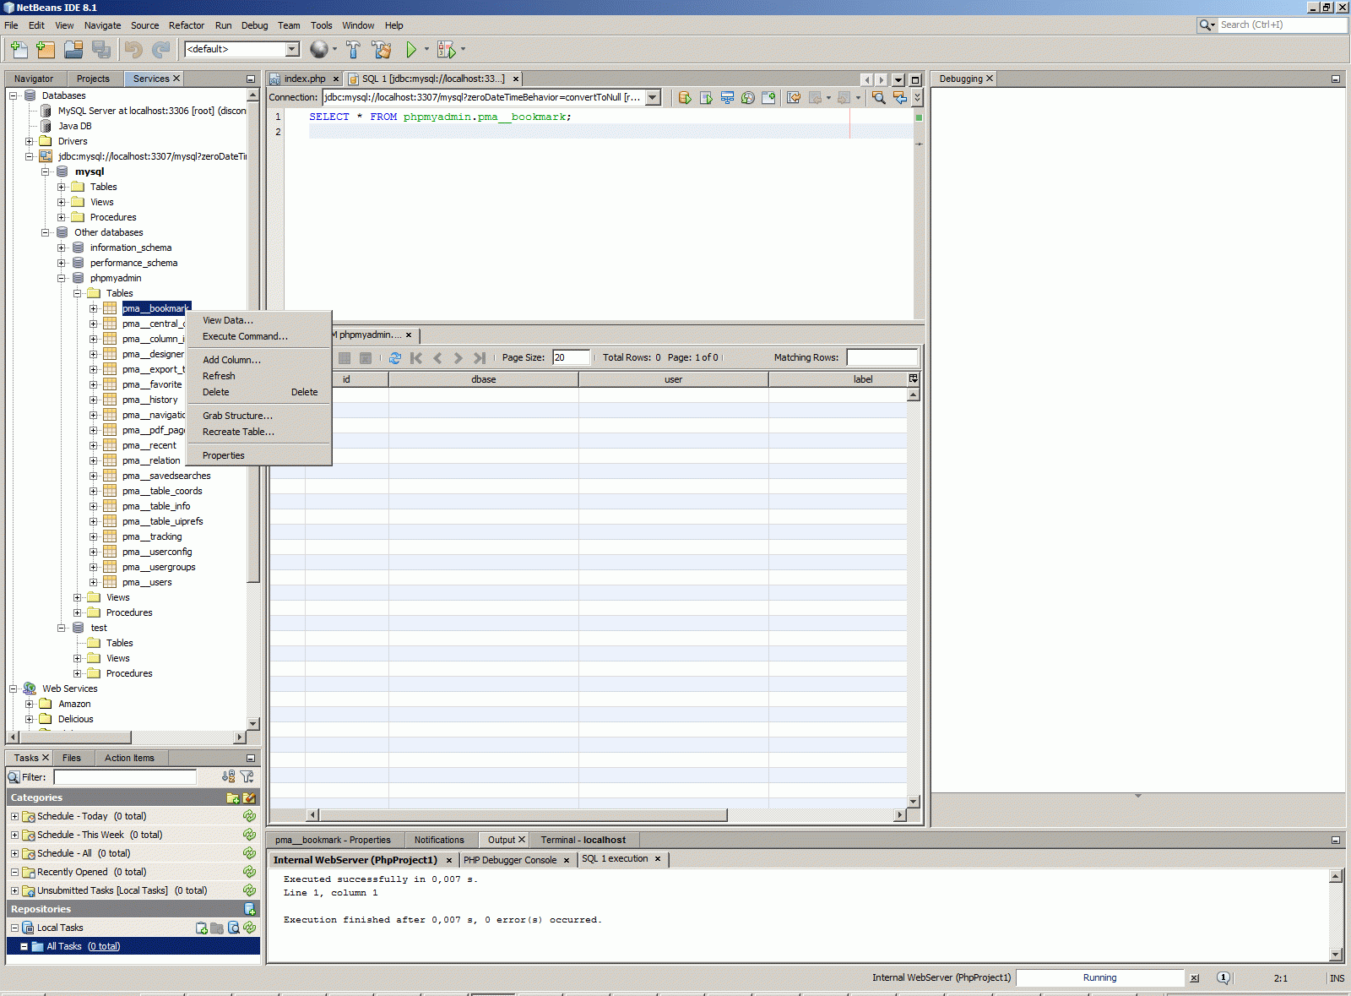Image resolution: width=1351 pixels, height=996 pixels.
Task: Click the green Run Project icon
Action: pyautogui.click(x=411, y=50)
